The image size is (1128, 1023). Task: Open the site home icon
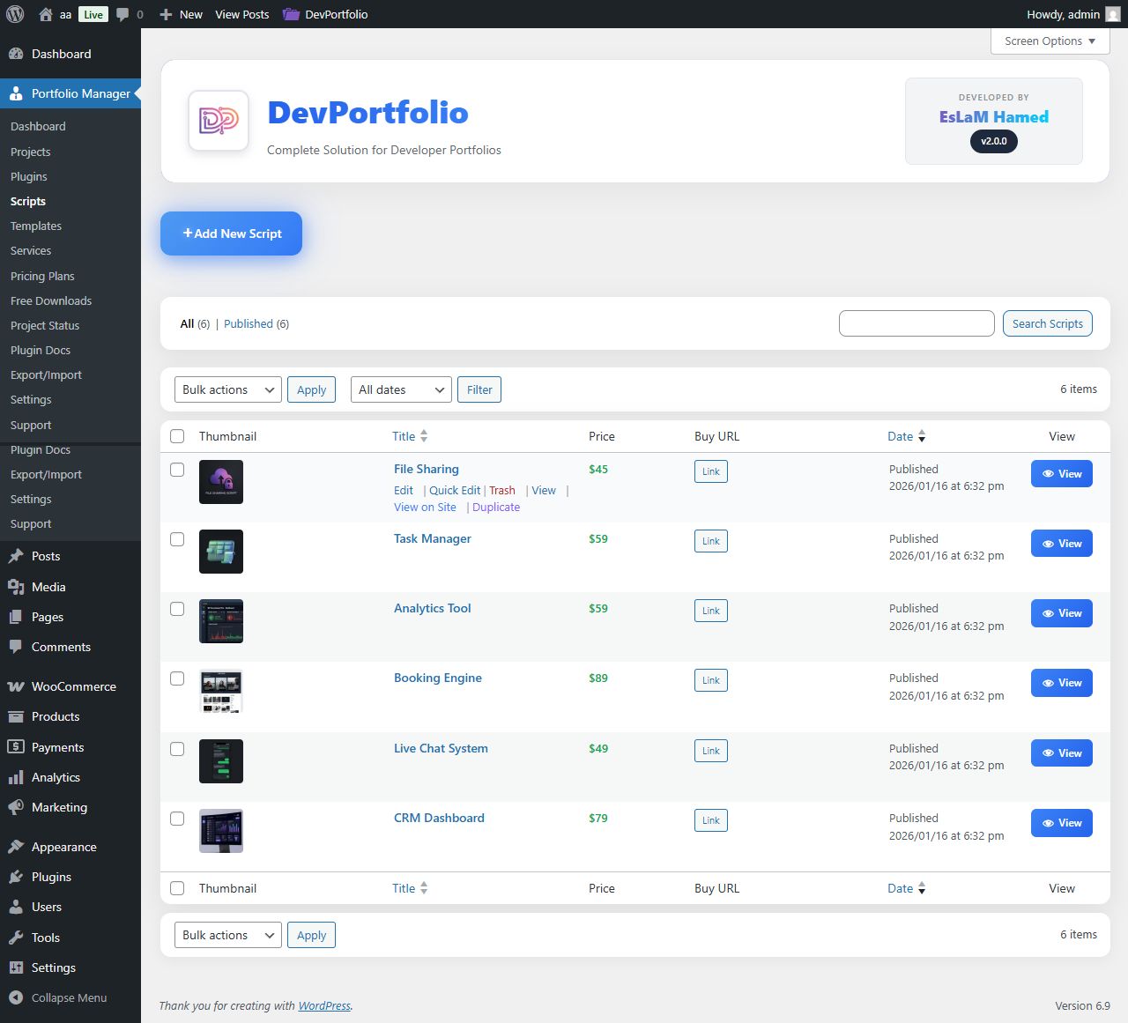pos(46,14)
